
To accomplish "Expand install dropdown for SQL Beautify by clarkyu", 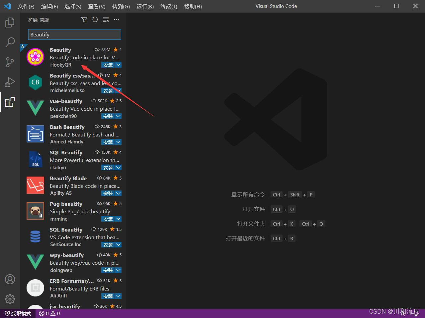I will click(x=118, y=168).
